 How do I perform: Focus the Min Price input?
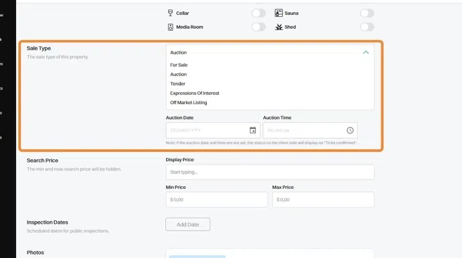pos(216,200)
